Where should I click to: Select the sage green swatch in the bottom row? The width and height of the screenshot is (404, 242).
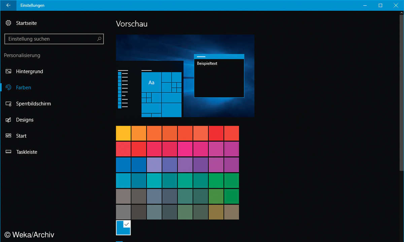click(185, 212)
